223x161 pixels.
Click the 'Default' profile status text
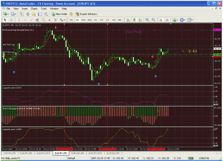(71, 158)
